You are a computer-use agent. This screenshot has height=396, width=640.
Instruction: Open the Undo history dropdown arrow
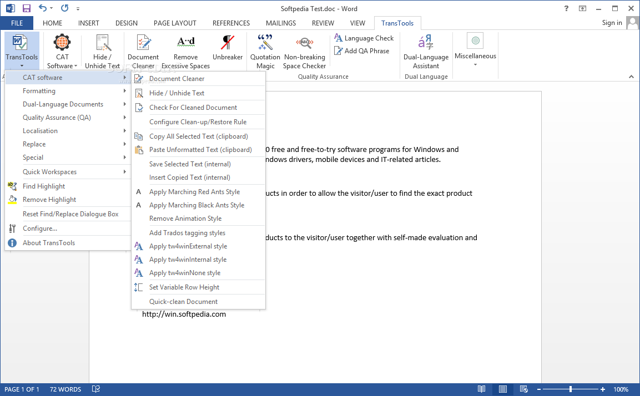click(52, 8)
